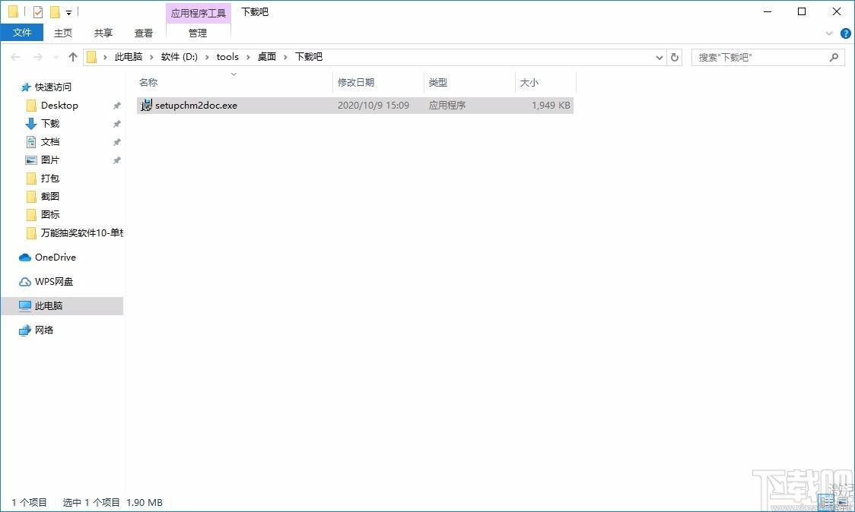Click the 快速访问 star icon
855x512 pixels.
coord(26,87)
